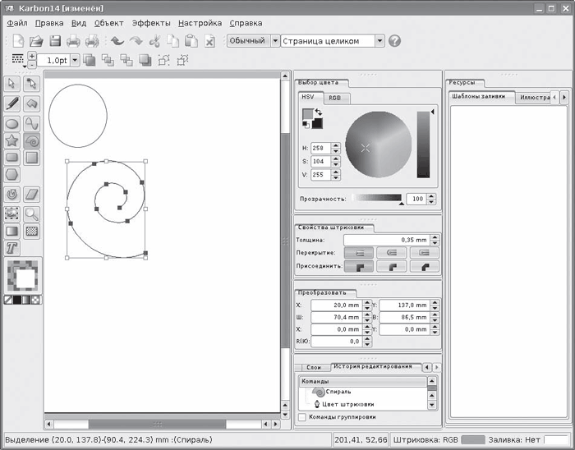Activate the Zoom magnifier tool
This screenshot has width=575, height=450.
(x=32, y=214)
